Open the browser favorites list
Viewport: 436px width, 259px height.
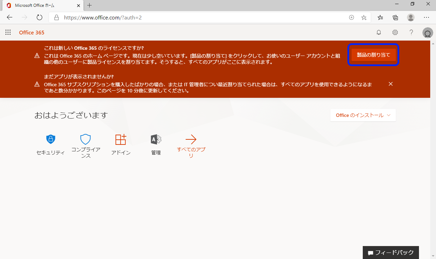(380, 17)
